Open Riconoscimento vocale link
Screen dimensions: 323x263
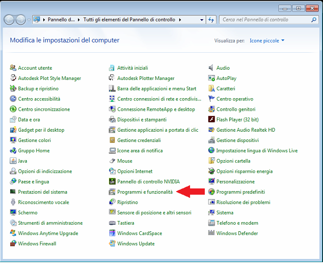[x=43, y=202]
